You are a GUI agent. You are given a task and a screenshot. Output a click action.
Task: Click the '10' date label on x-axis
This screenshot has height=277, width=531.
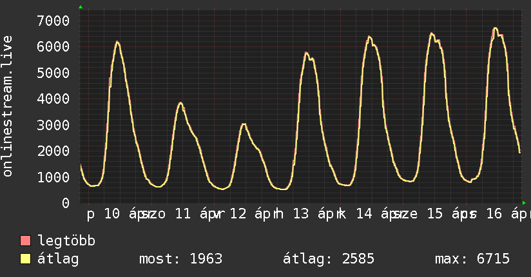click(x=111, y=214)
